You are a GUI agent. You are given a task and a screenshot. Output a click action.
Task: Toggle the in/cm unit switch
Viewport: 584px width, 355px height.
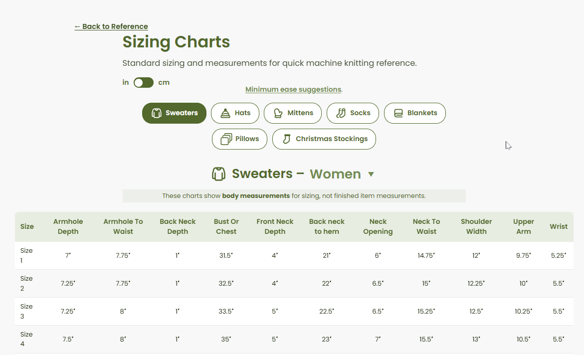pos(144,83)
